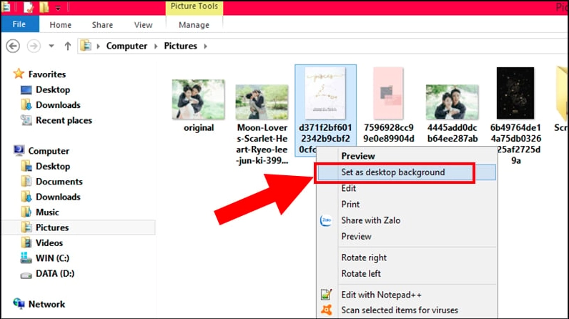Screen dimensions: 569x319
Task: Open the recent locations dropdown arrow
Action: (51, 46)
